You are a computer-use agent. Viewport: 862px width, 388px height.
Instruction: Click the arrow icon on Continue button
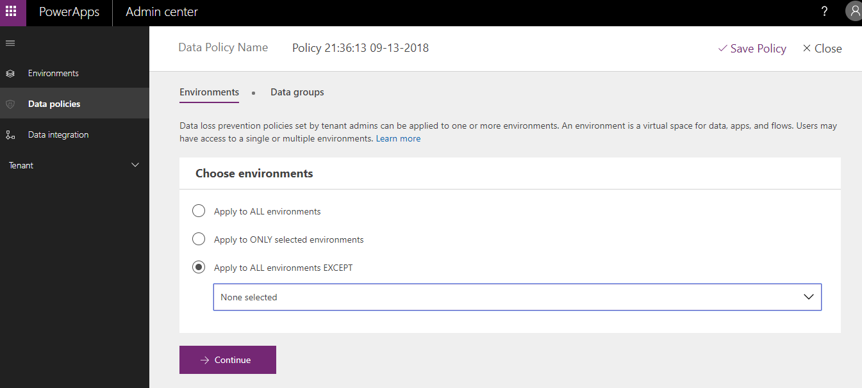pyautogui.click(x=205, y=360)
